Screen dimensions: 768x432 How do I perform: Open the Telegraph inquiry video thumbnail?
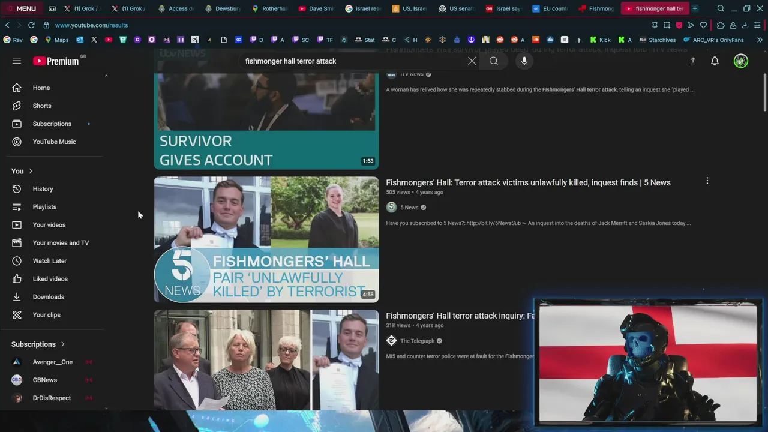[266, 360]
